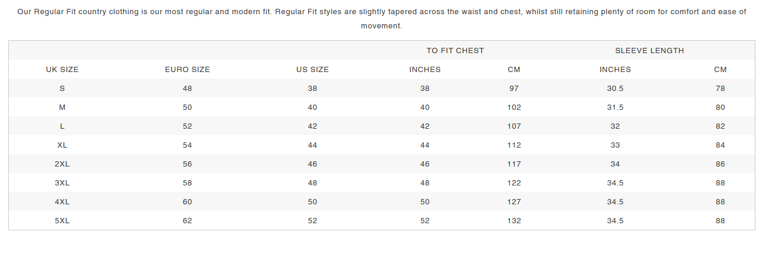Click sleeve length 78 cm cell
The image size is (769, 264).
click(720, 88)
